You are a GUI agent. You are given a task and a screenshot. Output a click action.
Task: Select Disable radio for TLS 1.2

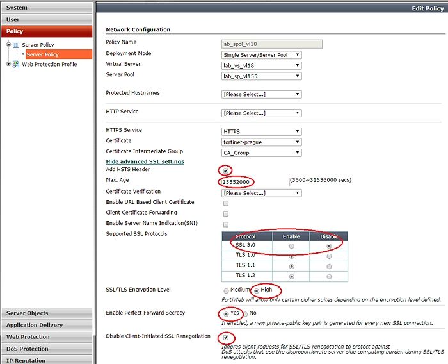[329, 277]
